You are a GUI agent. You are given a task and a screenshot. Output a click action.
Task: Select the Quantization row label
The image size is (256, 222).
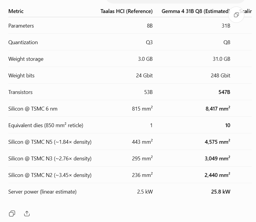pos(23,42)
